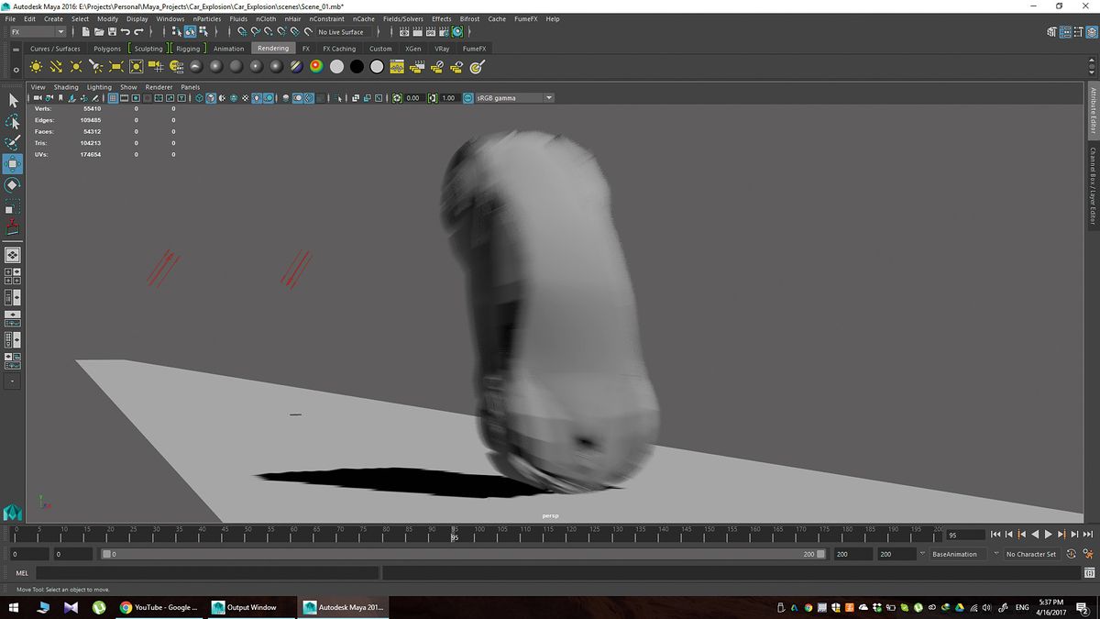1100x619 pixels.
Task: Switch to the Polygons shelf tab
Action: coord(106,49)
